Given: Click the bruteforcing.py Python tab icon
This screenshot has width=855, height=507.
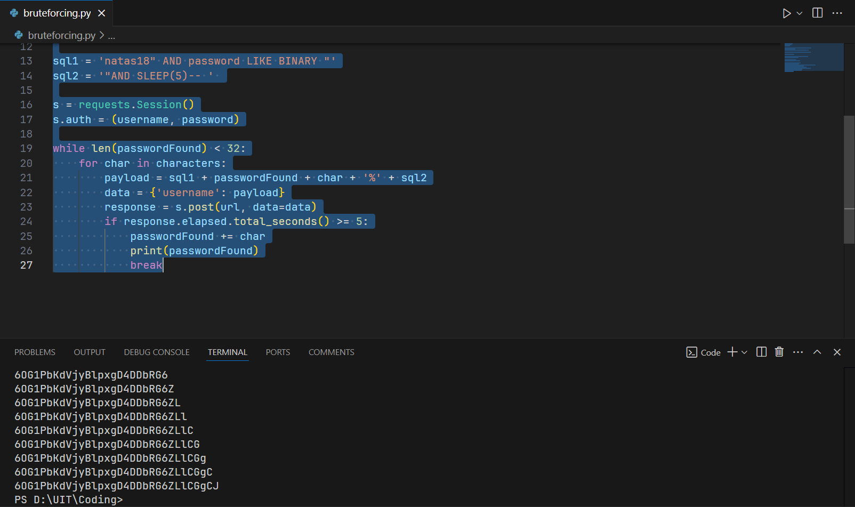Looking at the screenshot, I should (x=14, y=13).
